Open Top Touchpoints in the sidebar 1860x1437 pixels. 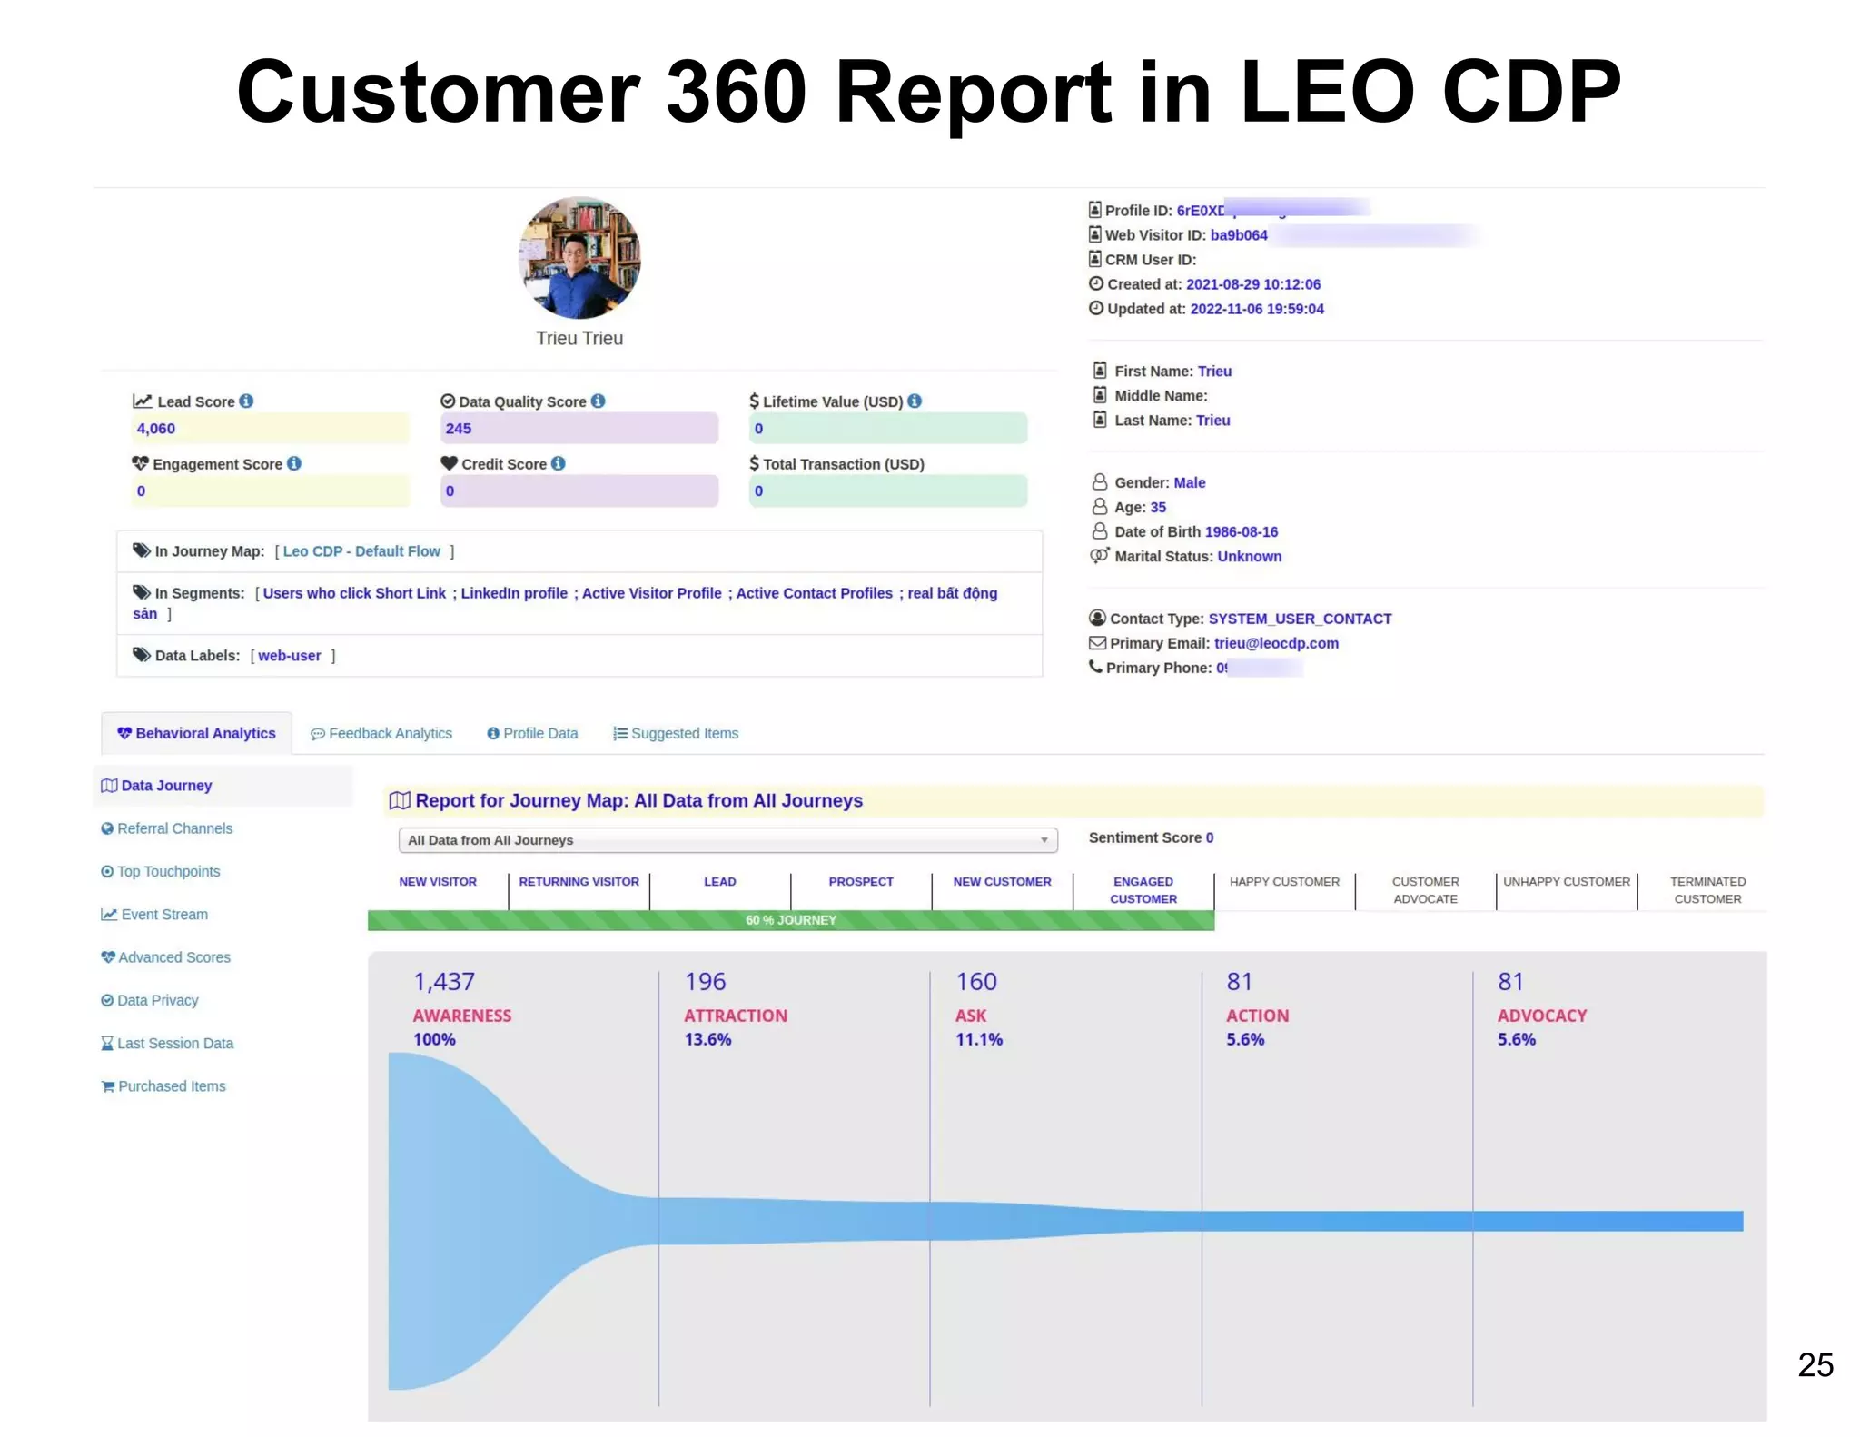click(x=160, y=871)
